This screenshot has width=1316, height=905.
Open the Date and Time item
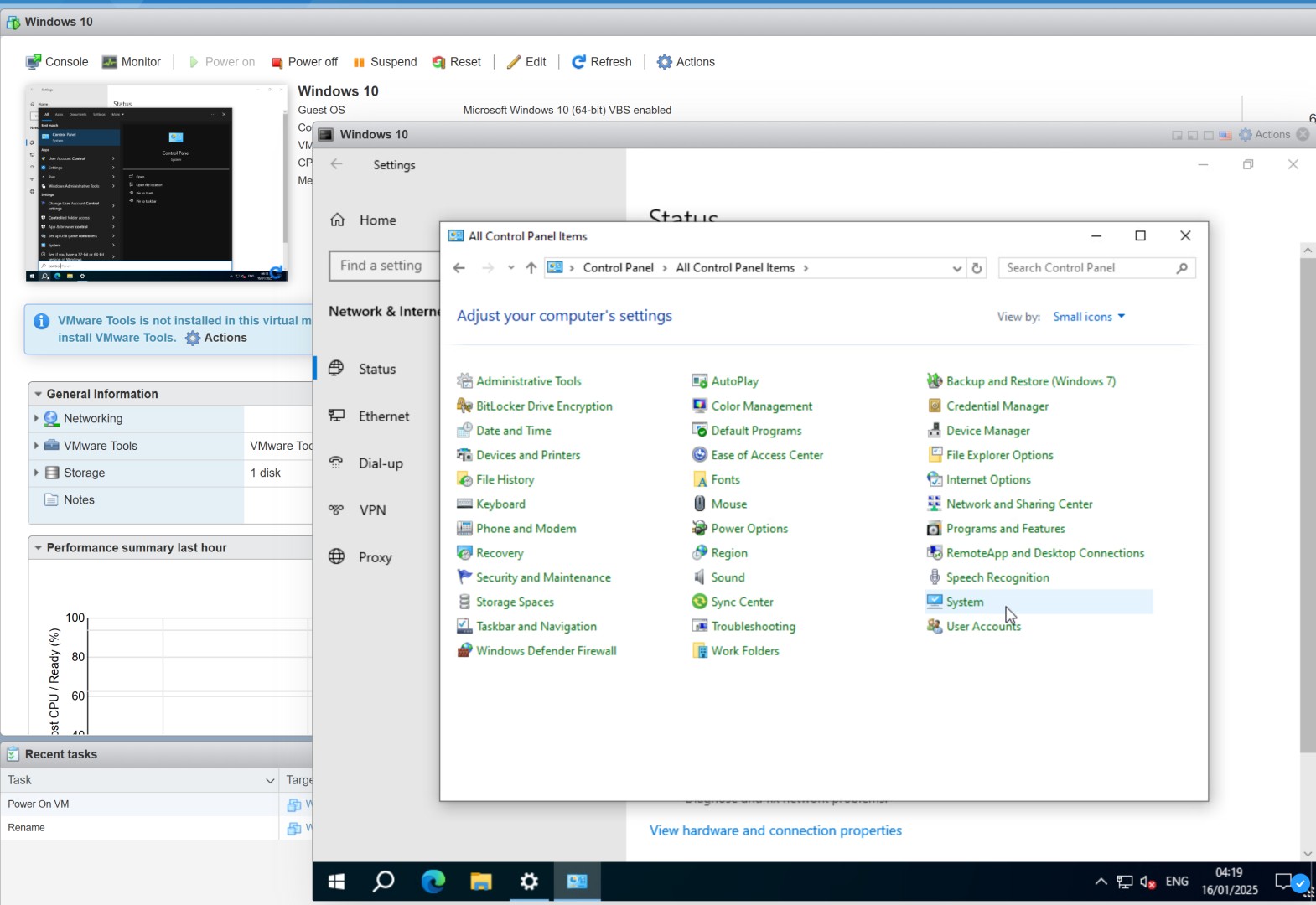(504, 431)
